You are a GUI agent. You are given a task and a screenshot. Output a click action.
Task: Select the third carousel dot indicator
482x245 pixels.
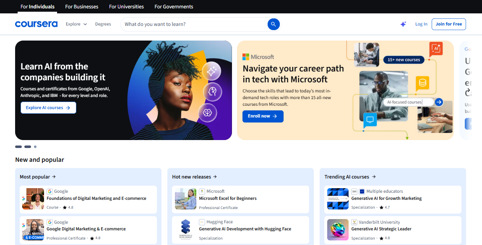[x=35, y=147]
